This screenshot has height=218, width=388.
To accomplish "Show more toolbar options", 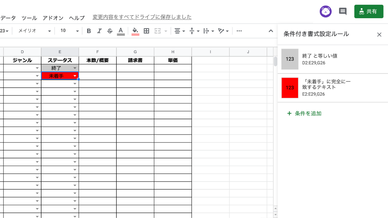I will click(x=239, y=31).
